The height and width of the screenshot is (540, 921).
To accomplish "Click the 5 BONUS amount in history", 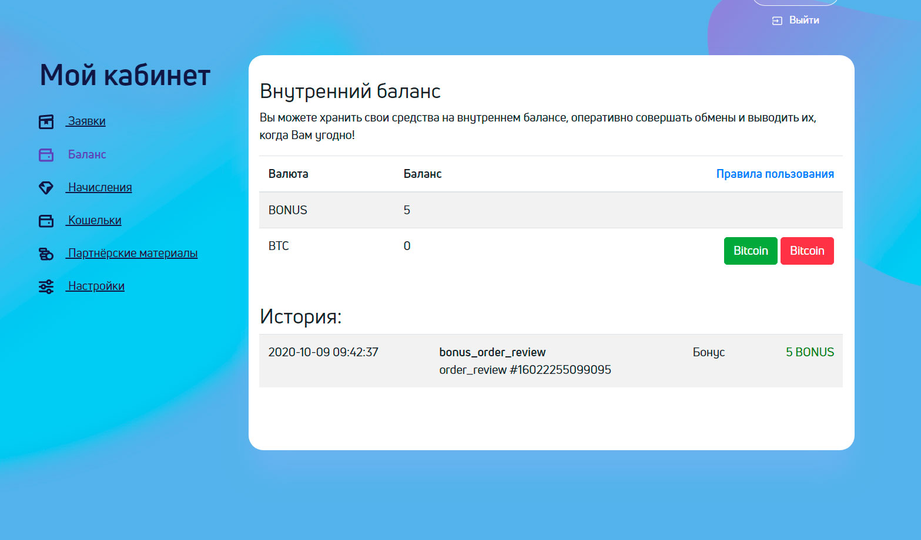I will pos(810,352).
